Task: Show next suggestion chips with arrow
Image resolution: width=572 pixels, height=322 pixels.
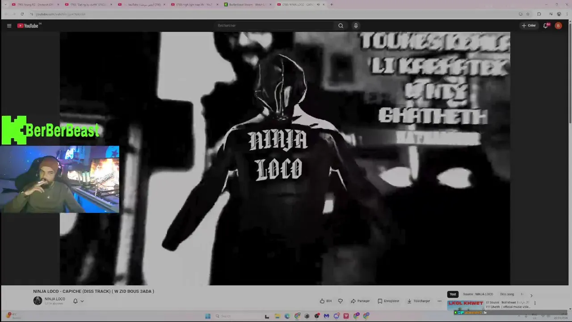Action: point(531,295)
